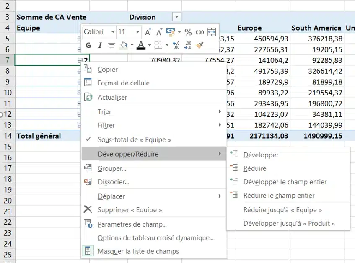Select the Format Painter brush
The height and width of the screenshot is (263, 355).
(200, 45)
